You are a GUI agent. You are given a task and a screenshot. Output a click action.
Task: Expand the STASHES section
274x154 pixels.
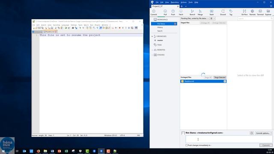pyautogui.click(x=152, y=55)
